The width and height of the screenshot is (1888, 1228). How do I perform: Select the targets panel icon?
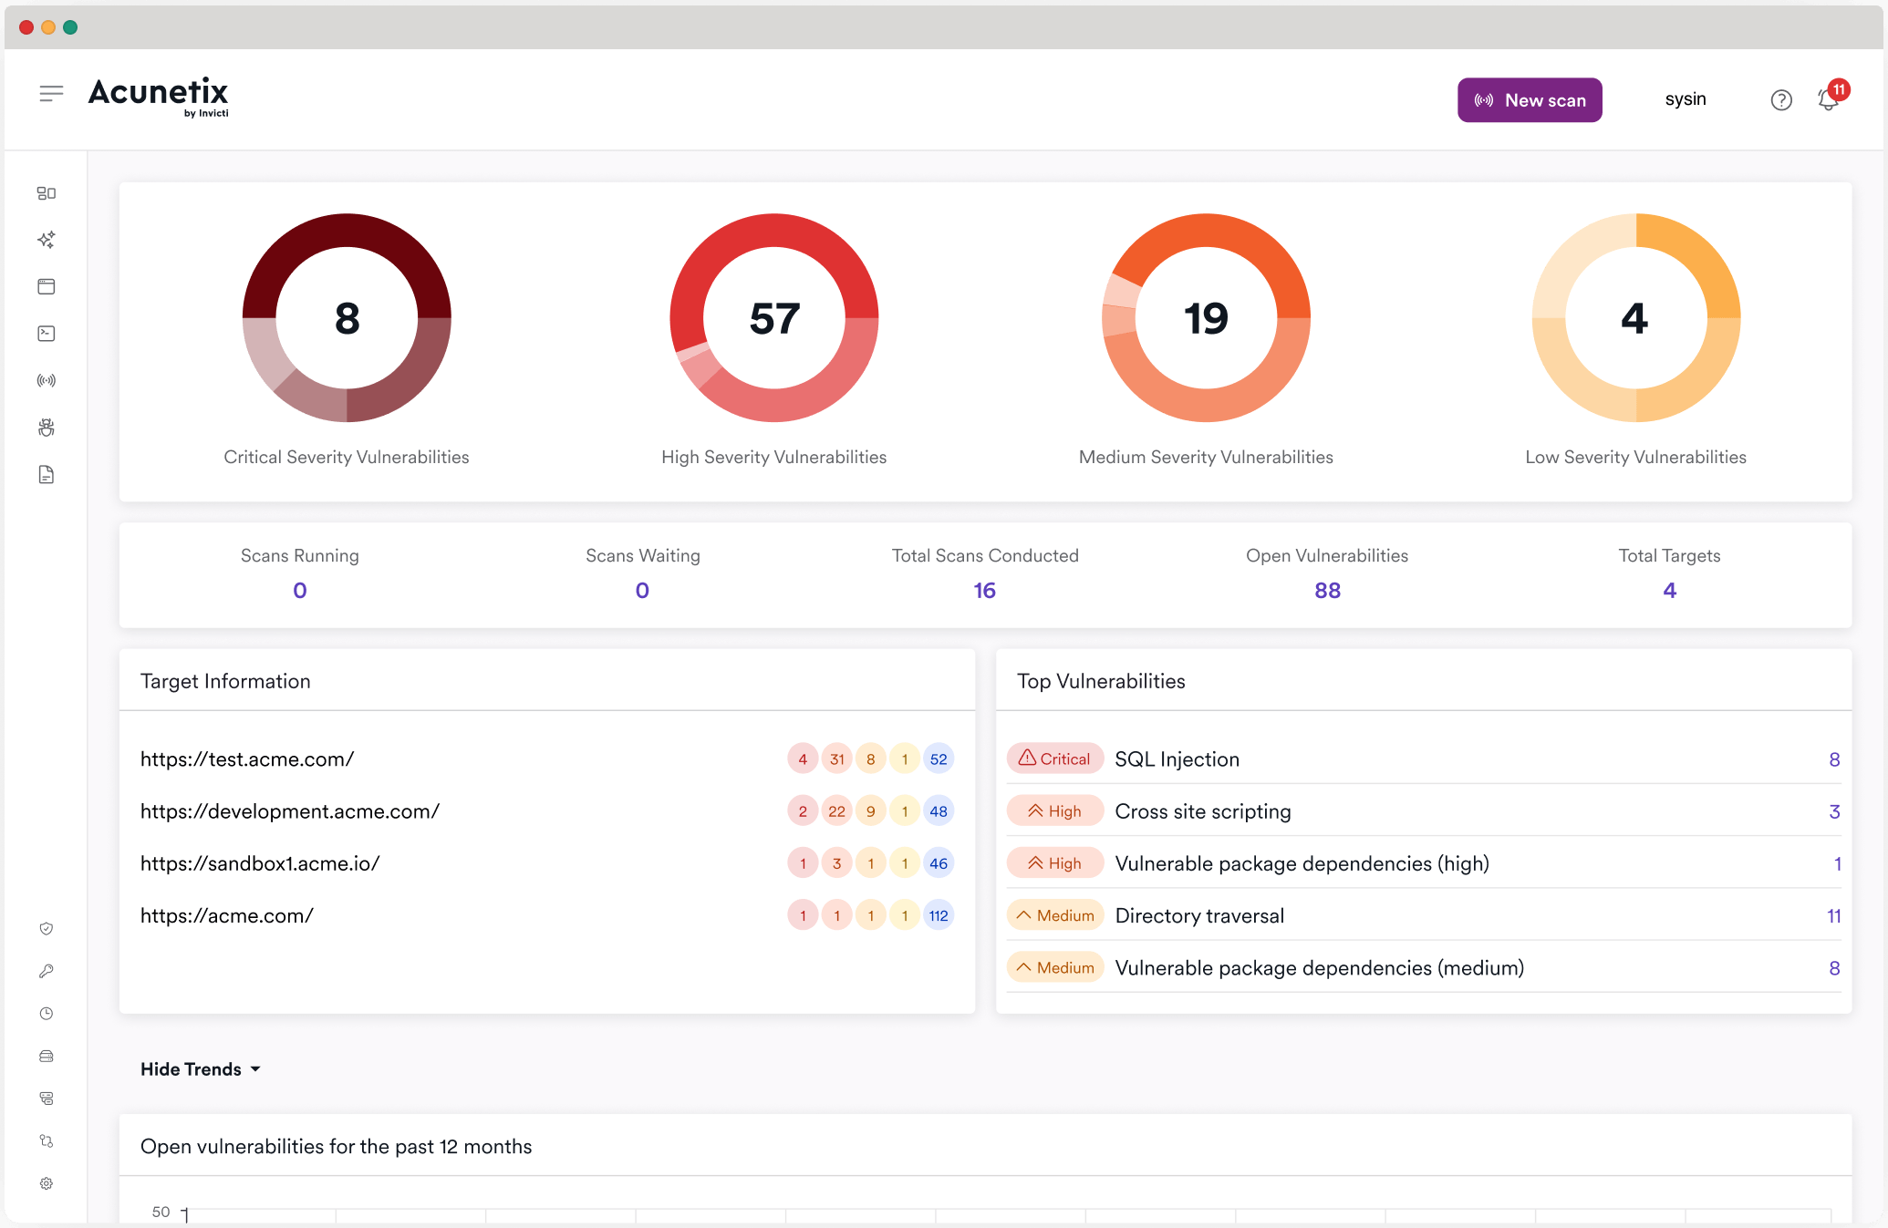click(x=46, y=286)
